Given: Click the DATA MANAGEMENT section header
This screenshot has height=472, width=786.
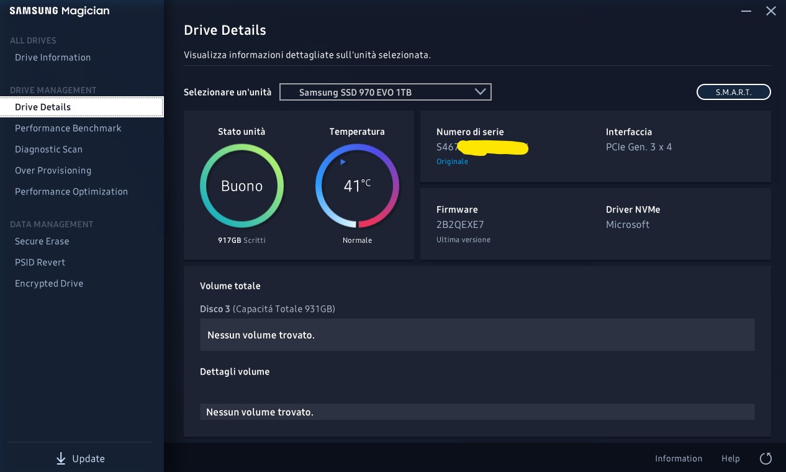Looking at the screenshot, I should pyautogui.click(x=52, y=224).
